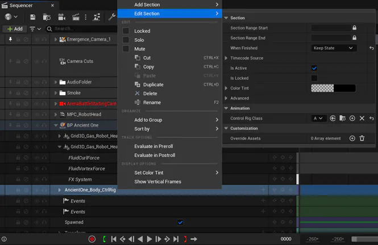
Task: Open the Control Rig Class dropdown
Action: point(318,119)
